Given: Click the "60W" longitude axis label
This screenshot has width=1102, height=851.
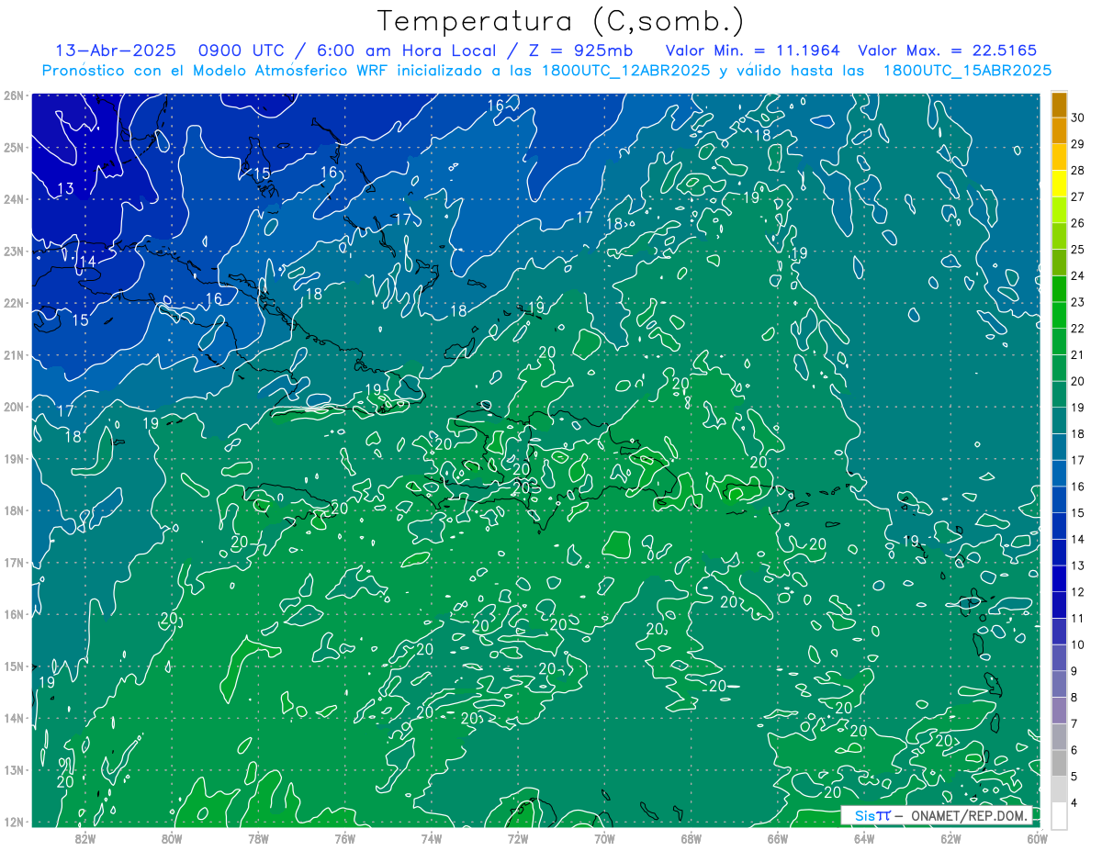Looking at the screenshot, I should (1038, 838).
